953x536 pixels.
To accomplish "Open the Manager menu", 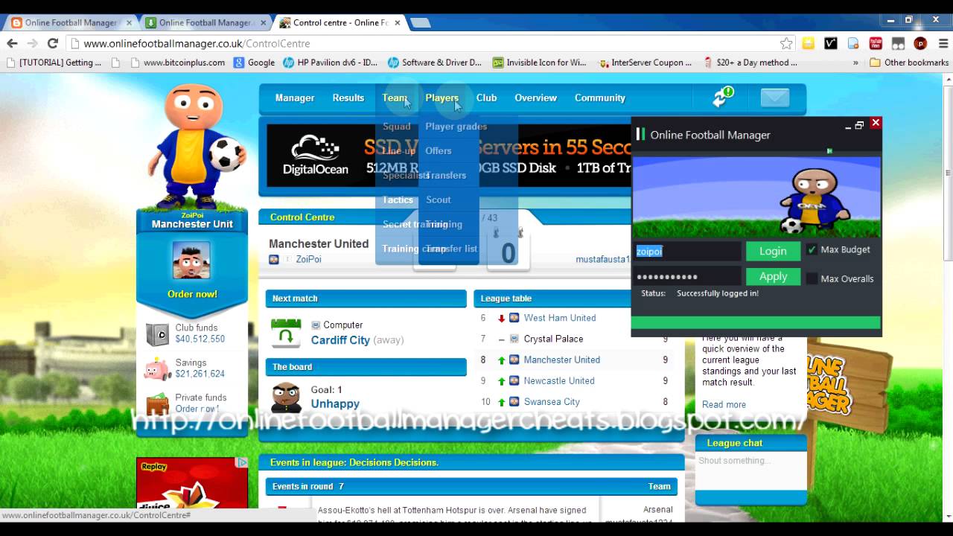I will pos(295,98).
